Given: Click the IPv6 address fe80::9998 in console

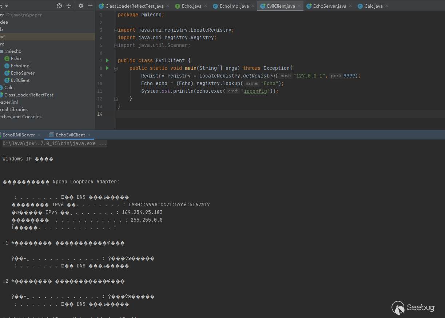Looking at the screenshot, I should [x=169, y=205].
